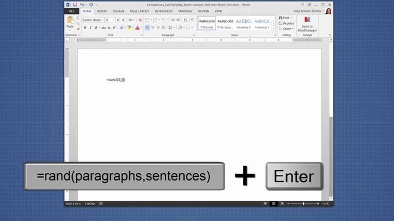Toggle Superscript formatting
This screenshot has width=394, height=221.
[115, 28]
